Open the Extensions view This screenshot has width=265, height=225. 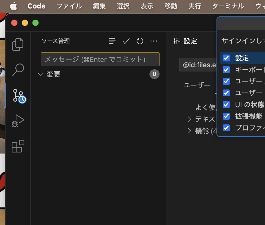click(x=18, y=146)
